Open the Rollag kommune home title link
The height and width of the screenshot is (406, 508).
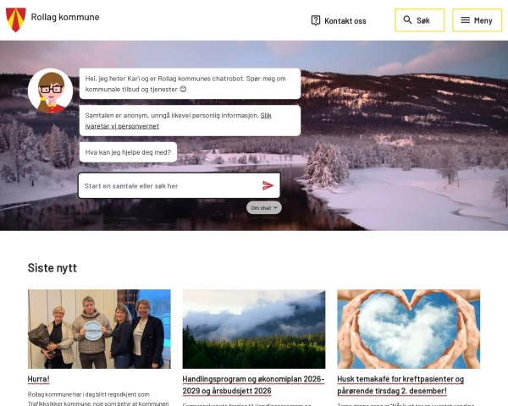point(64,17)
